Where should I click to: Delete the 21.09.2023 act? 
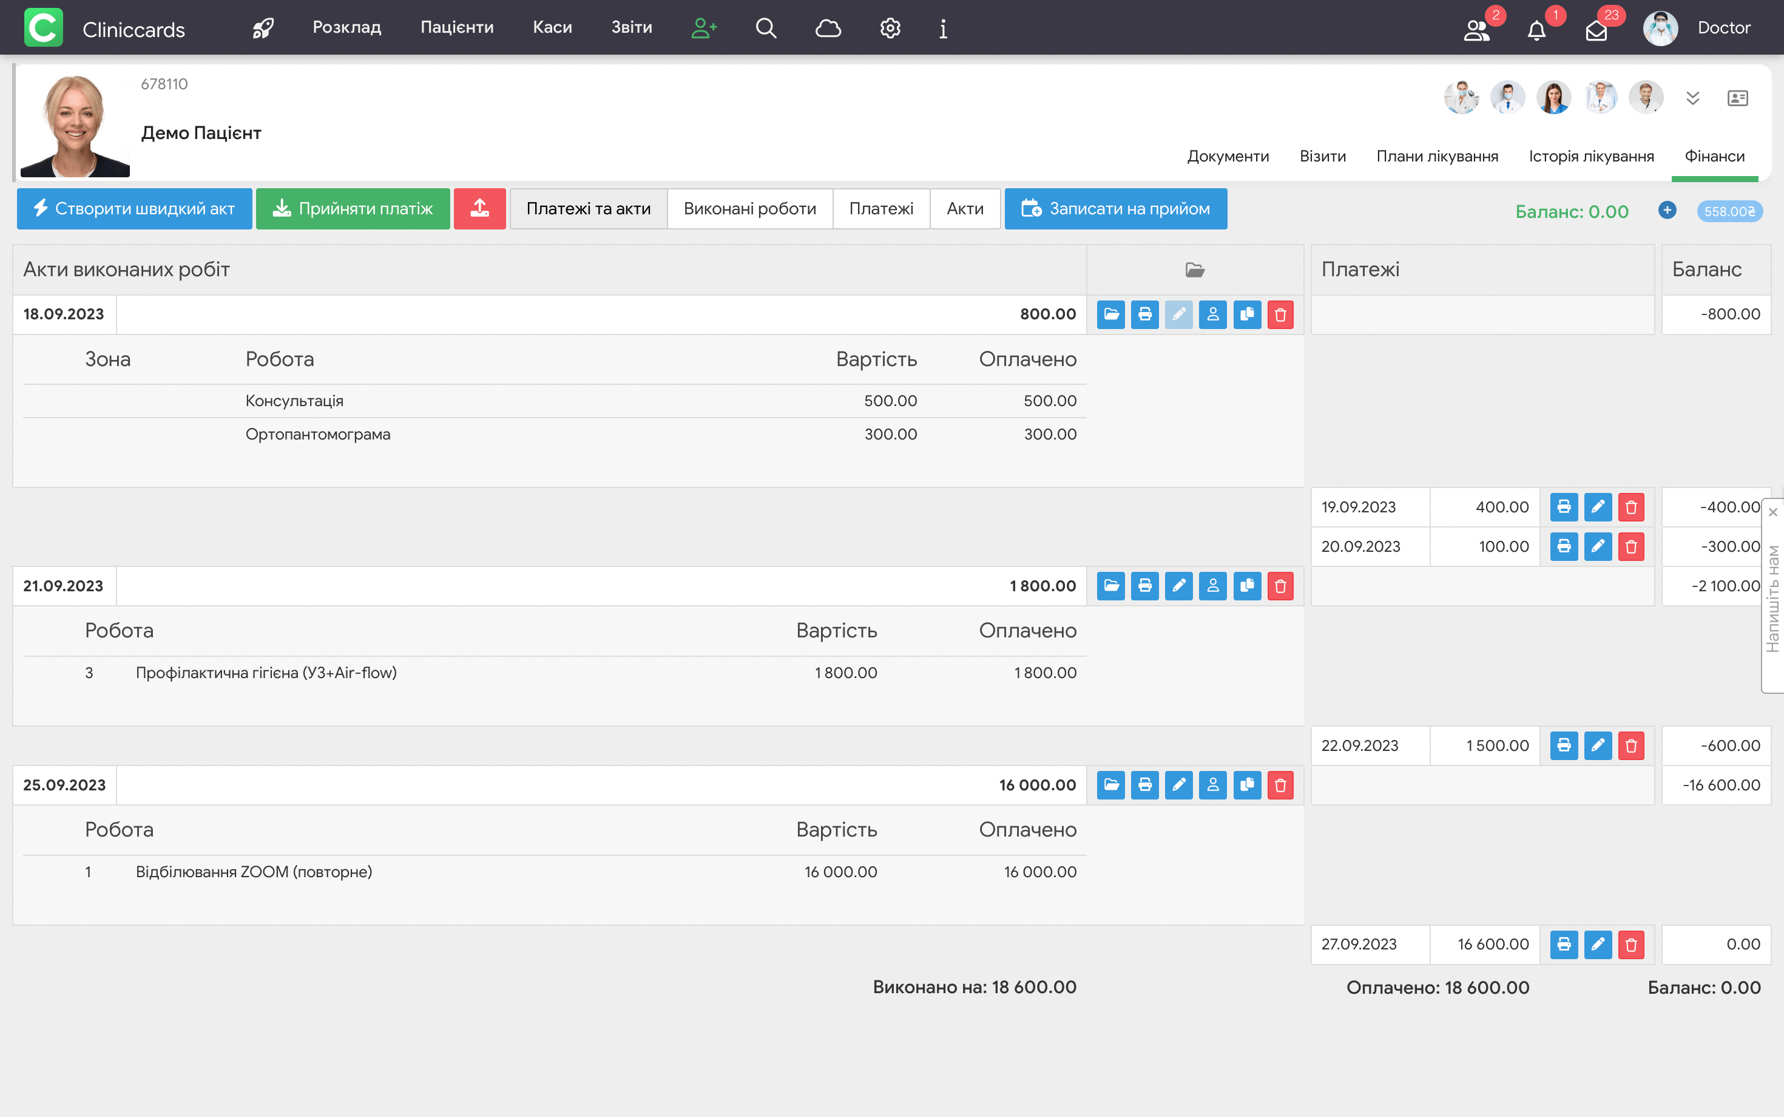[1280, 586]
